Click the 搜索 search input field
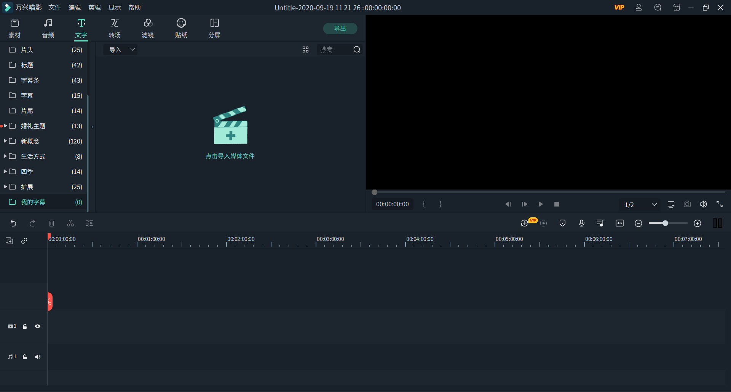The width and height of the screenshot is (731, 392). pos(334,50)
